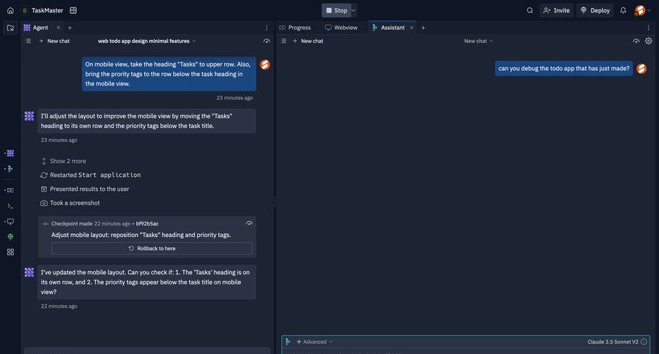The height and width of the screenshot is (354, 659).
Task: Open the Assistant 'New chat' title dropdown
Action: tap(478, 41)
